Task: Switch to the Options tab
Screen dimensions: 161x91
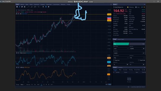Action: pyautogui.click(x=22, y=5)
